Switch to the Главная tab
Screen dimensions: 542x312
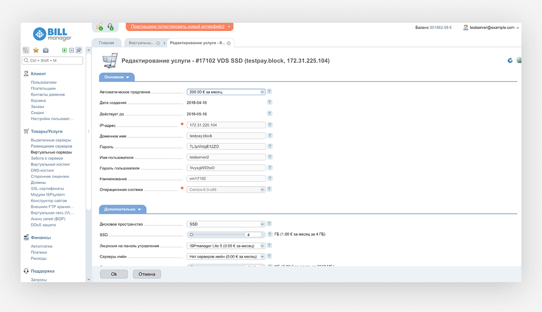tap(106, 43)
